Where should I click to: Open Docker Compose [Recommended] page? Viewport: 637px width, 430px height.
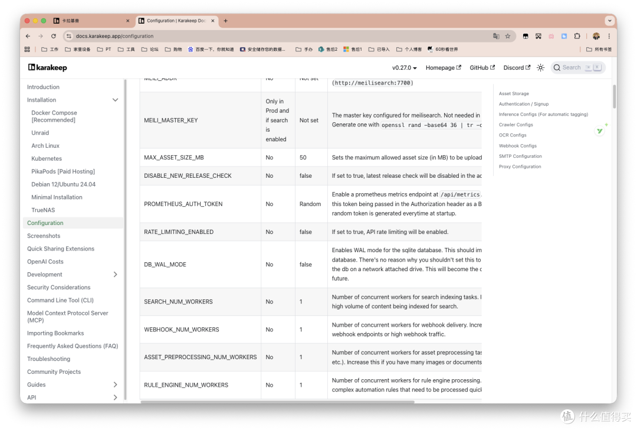coord(54,116)
